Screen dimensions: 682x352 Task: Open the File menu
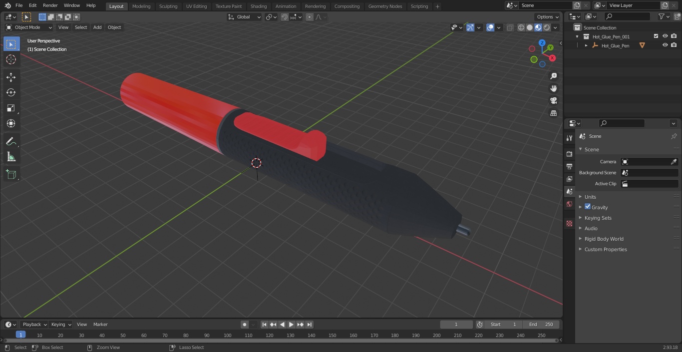click(19, 5)
